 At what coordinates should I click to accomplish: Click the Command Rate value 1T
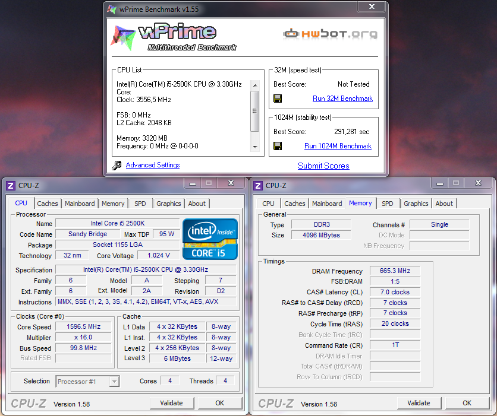pyautogui.click(x=395, y=345)
